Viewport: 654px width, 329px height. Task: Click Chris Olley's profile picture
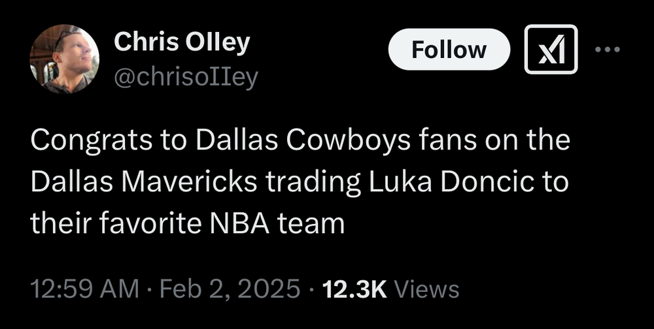64,59
